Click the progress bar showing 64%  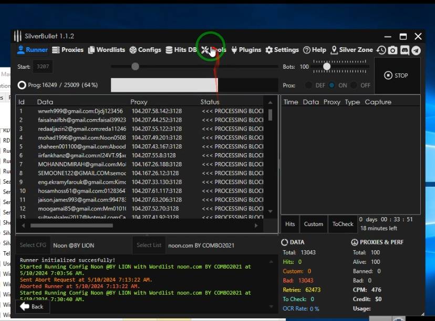pyautogui.click(x=194, y=85)
